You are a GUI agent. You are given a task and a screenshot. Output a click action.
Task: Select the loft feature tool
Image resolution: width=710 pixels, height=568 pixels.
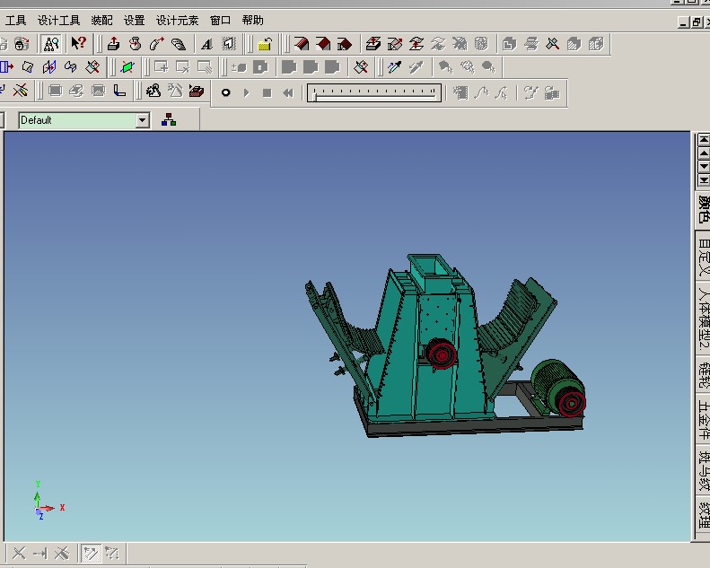click(x=179, y=44)
